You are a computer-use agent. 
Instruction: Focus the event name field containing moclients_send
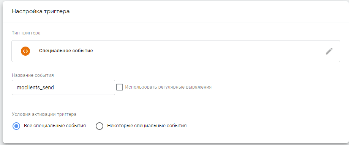pyautogui.click(x=63, y=87)
